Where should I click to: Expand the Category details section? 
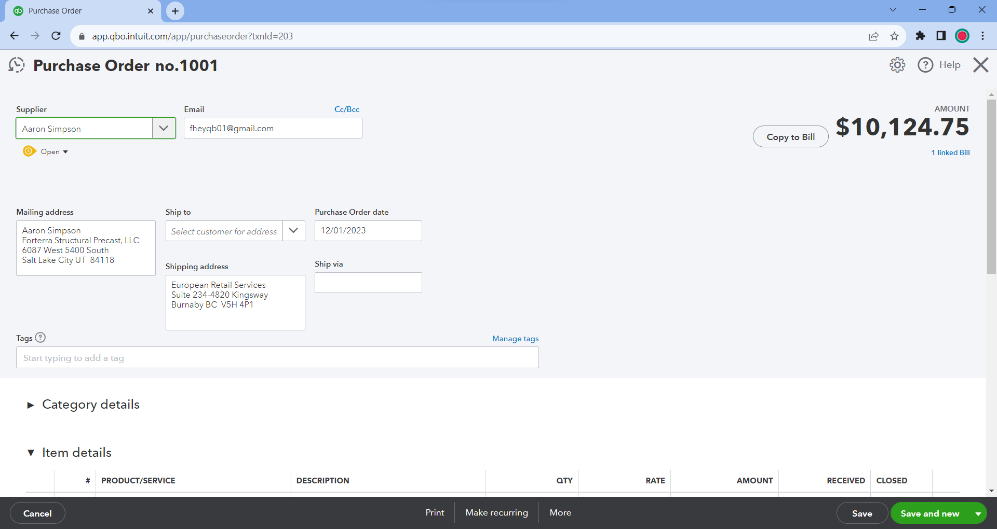31,405
